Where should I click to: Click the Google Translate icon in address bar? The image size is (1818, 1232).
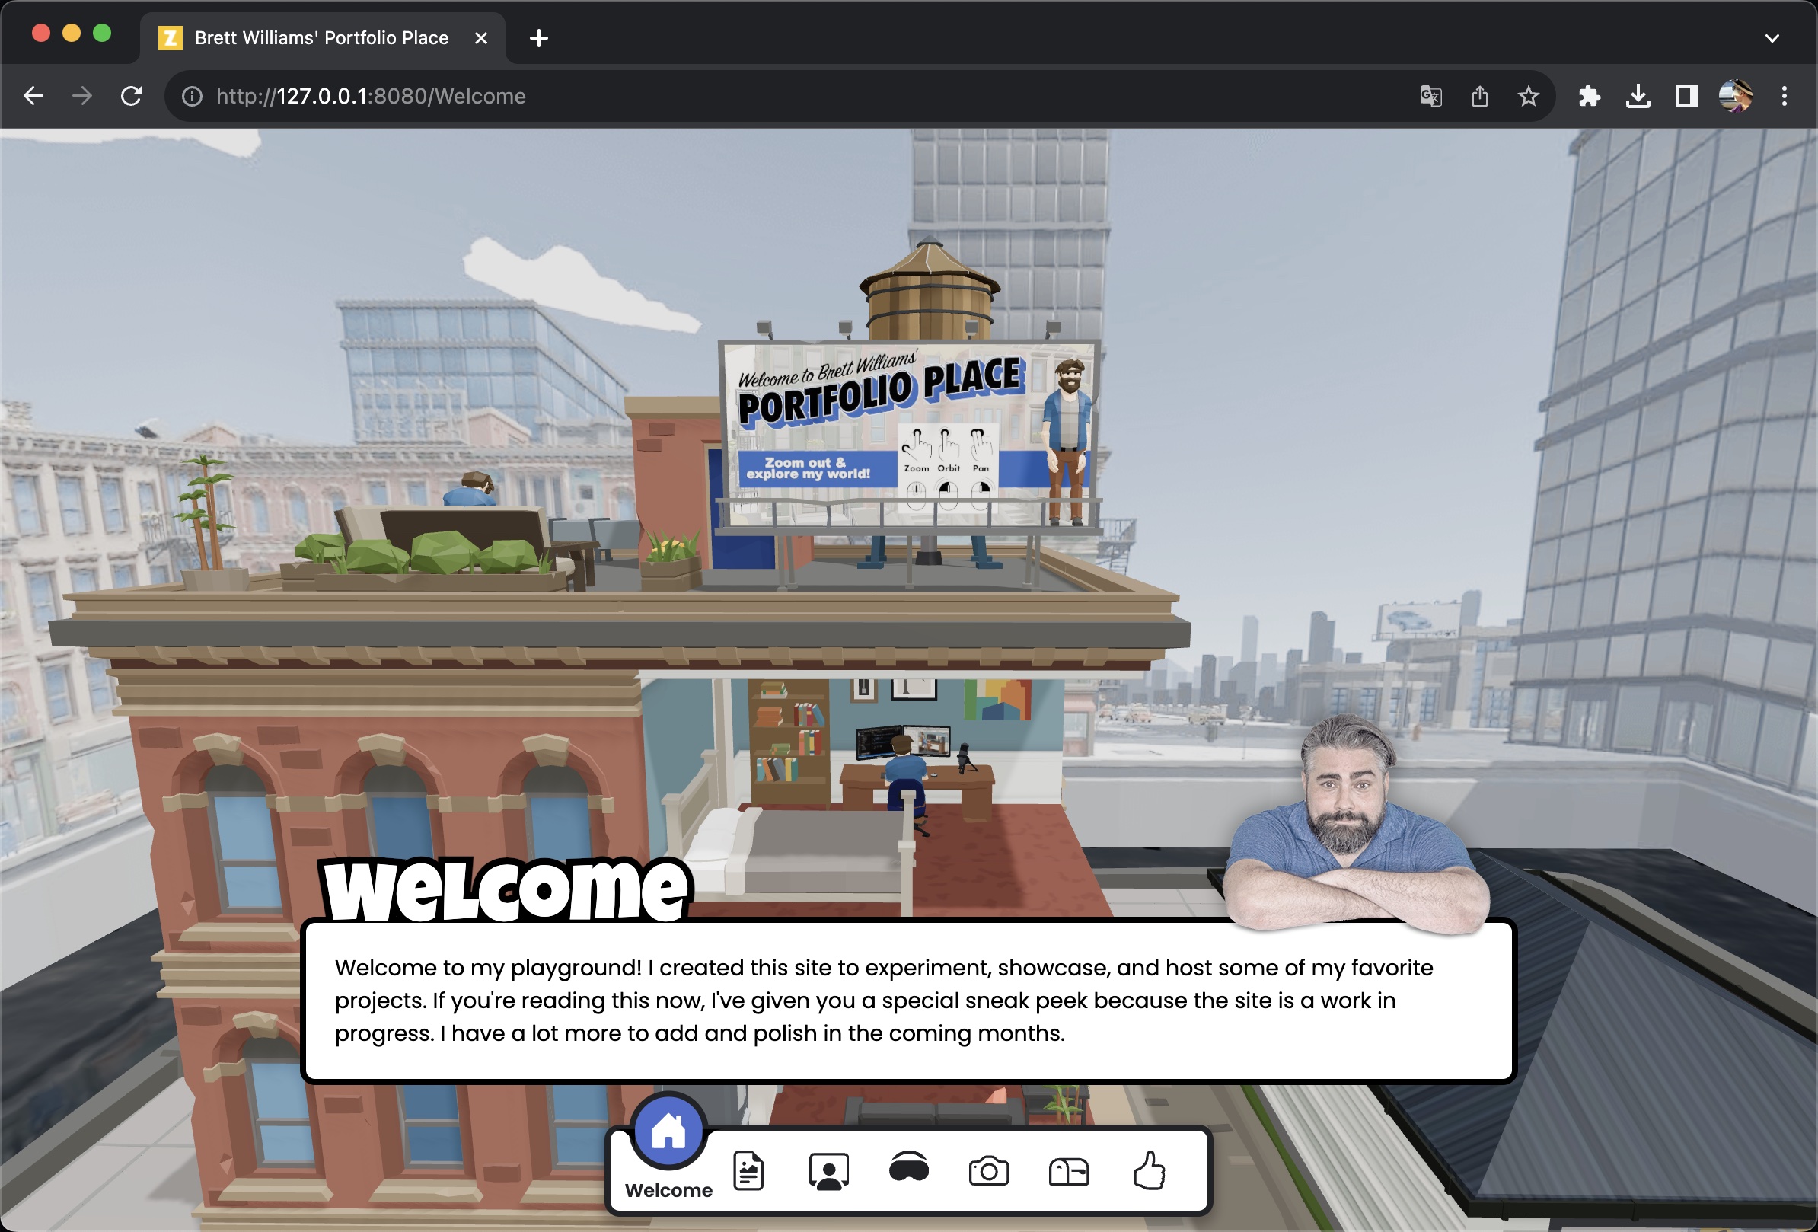(x=1430, y=96)
